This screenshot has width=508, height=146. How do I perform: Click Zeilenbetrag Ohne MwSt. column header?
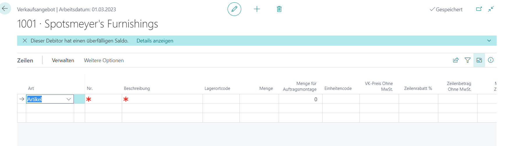459,86
